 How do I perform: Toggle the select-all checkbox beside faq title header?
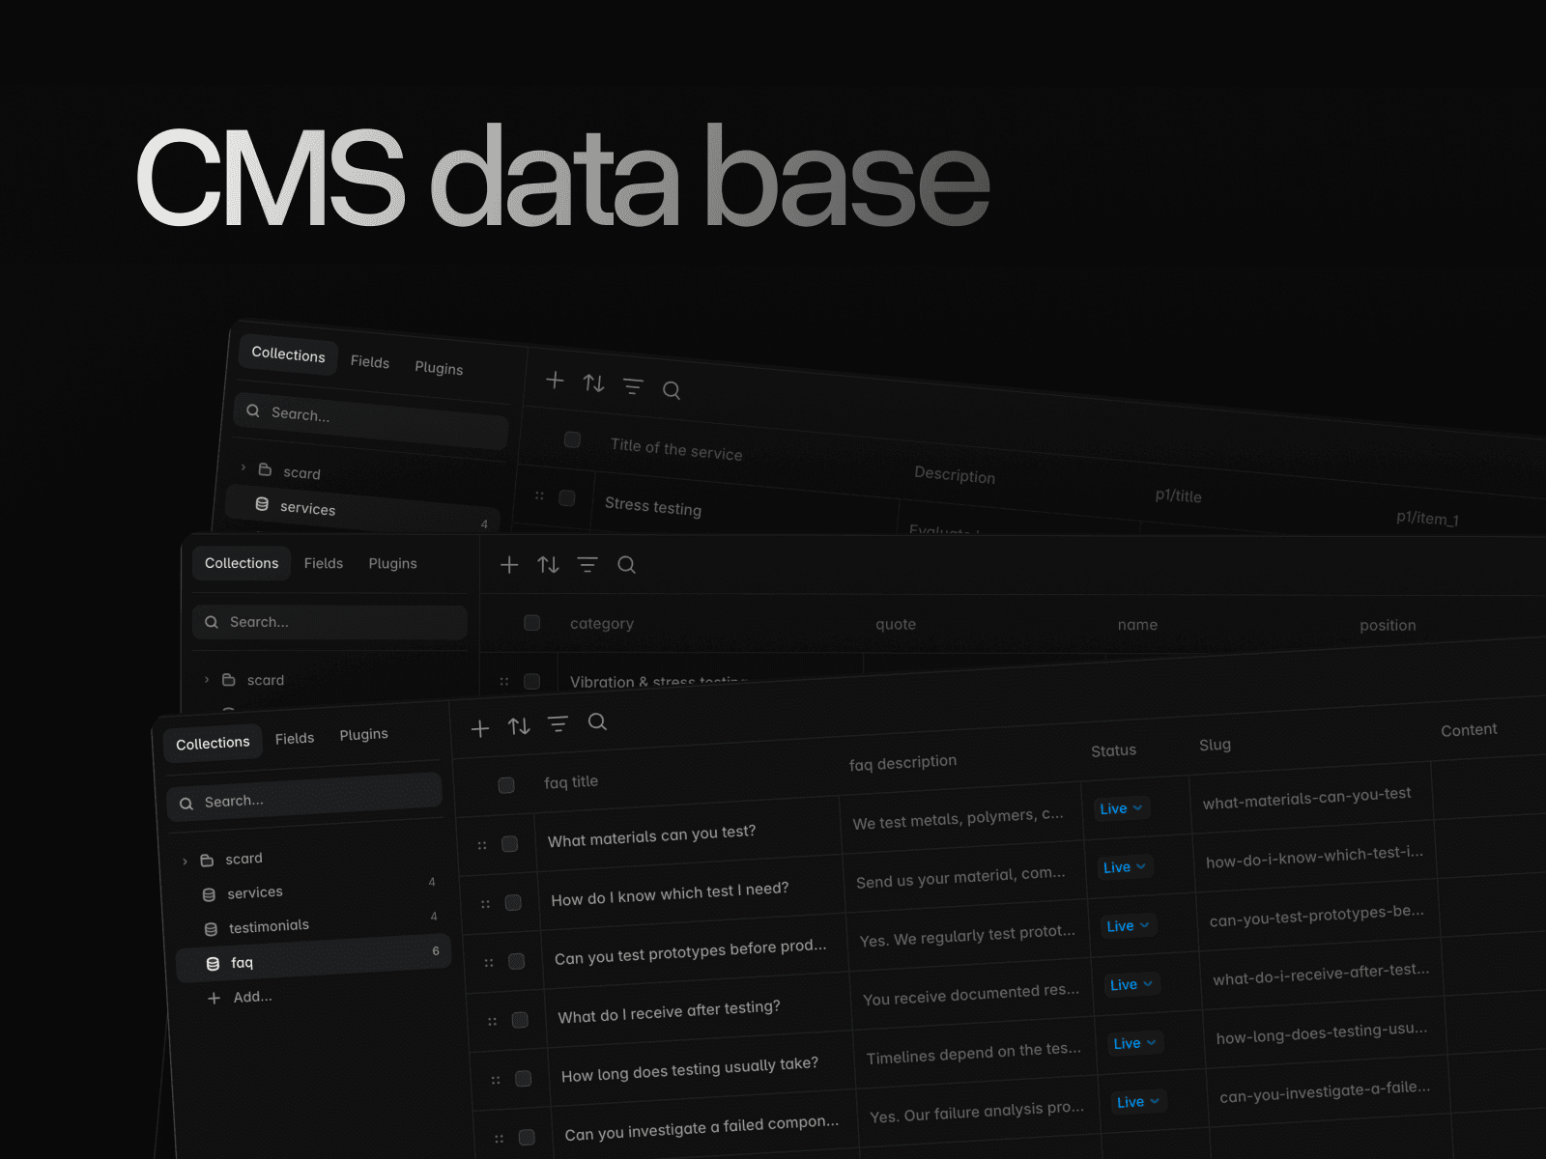[506, 785]
